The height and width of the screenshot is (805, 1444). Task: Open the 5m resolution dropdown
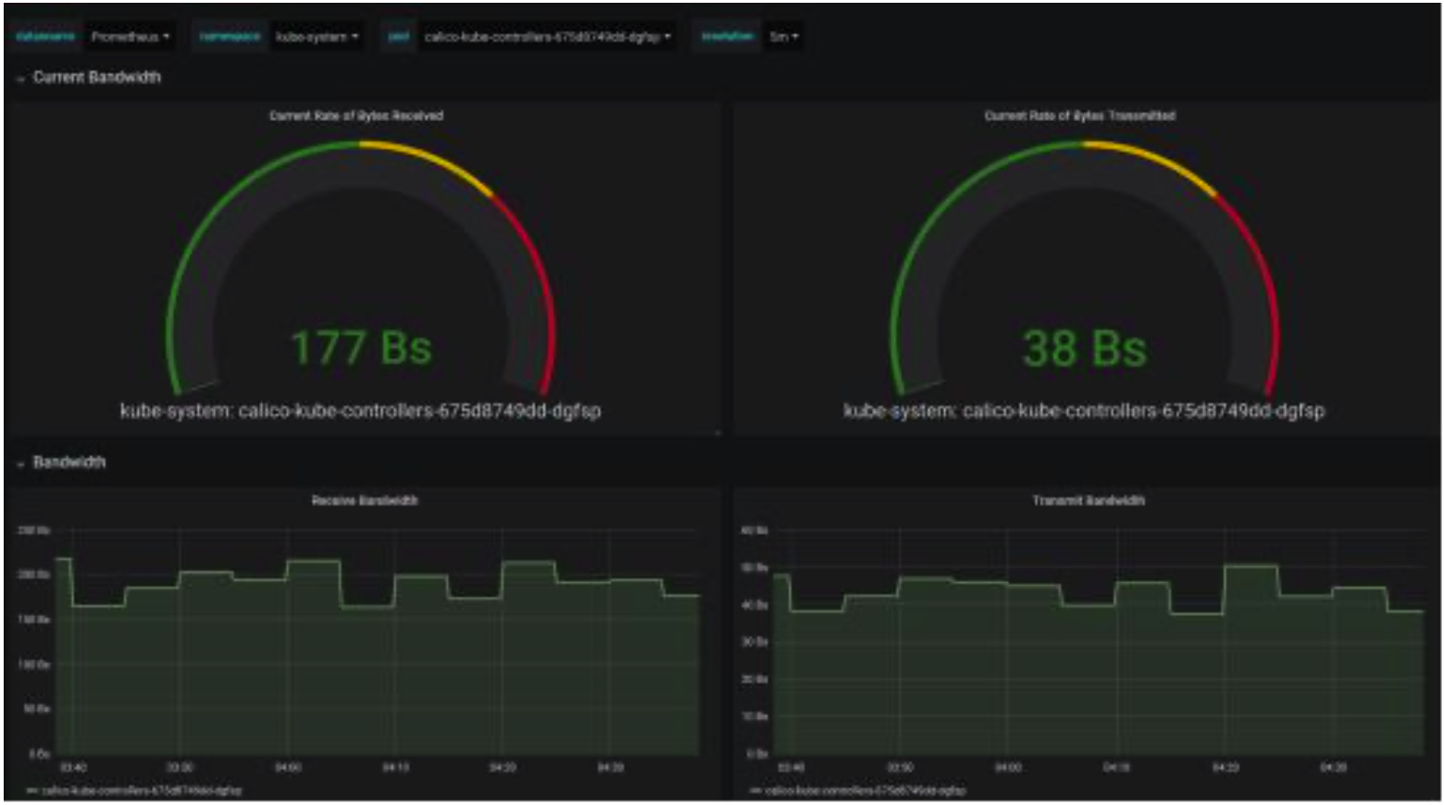(783, 37)
